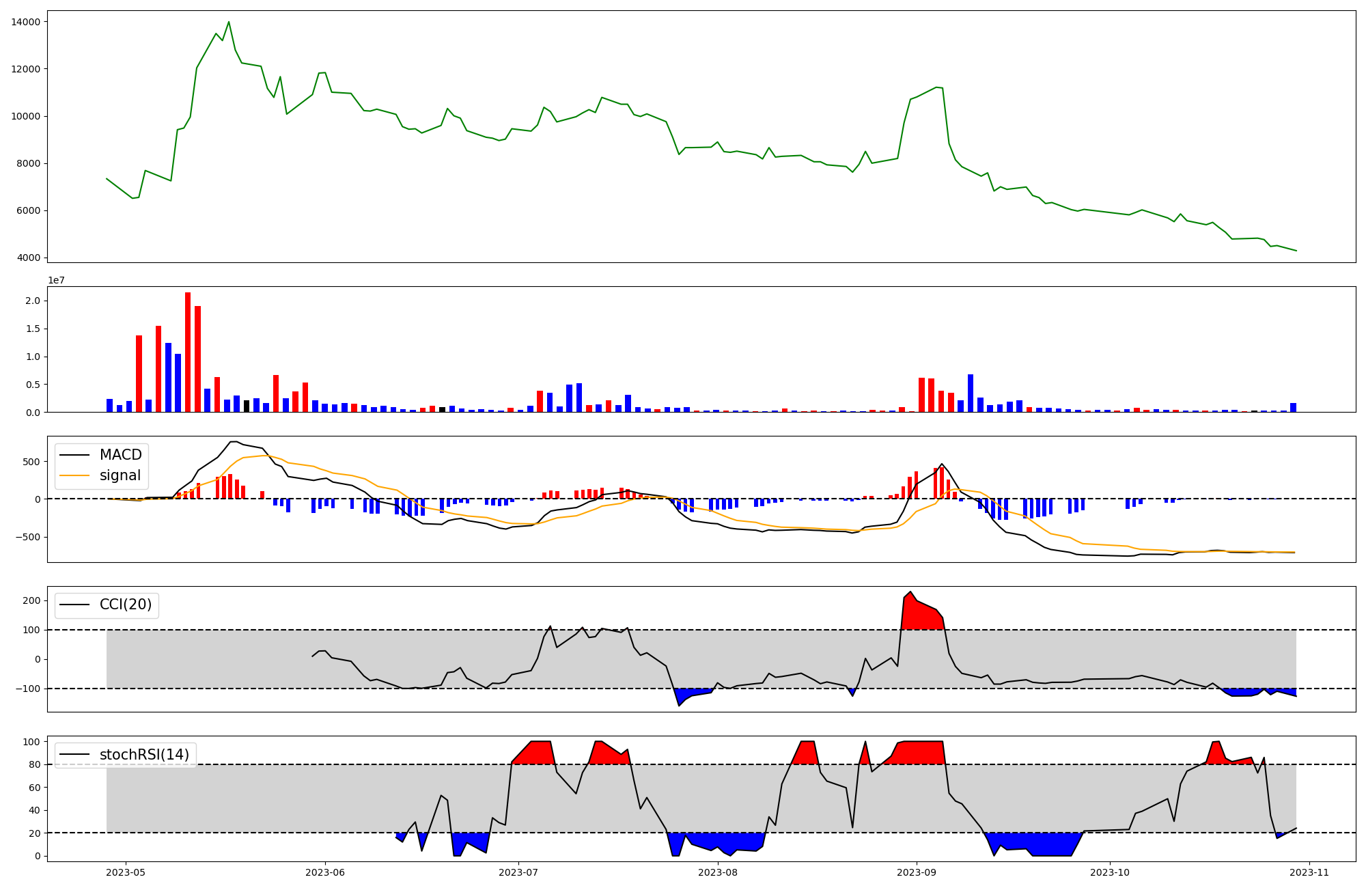Click the 2023-05 x-axis date label
This screenshot has height=888, width=1366.
(125, 872)
